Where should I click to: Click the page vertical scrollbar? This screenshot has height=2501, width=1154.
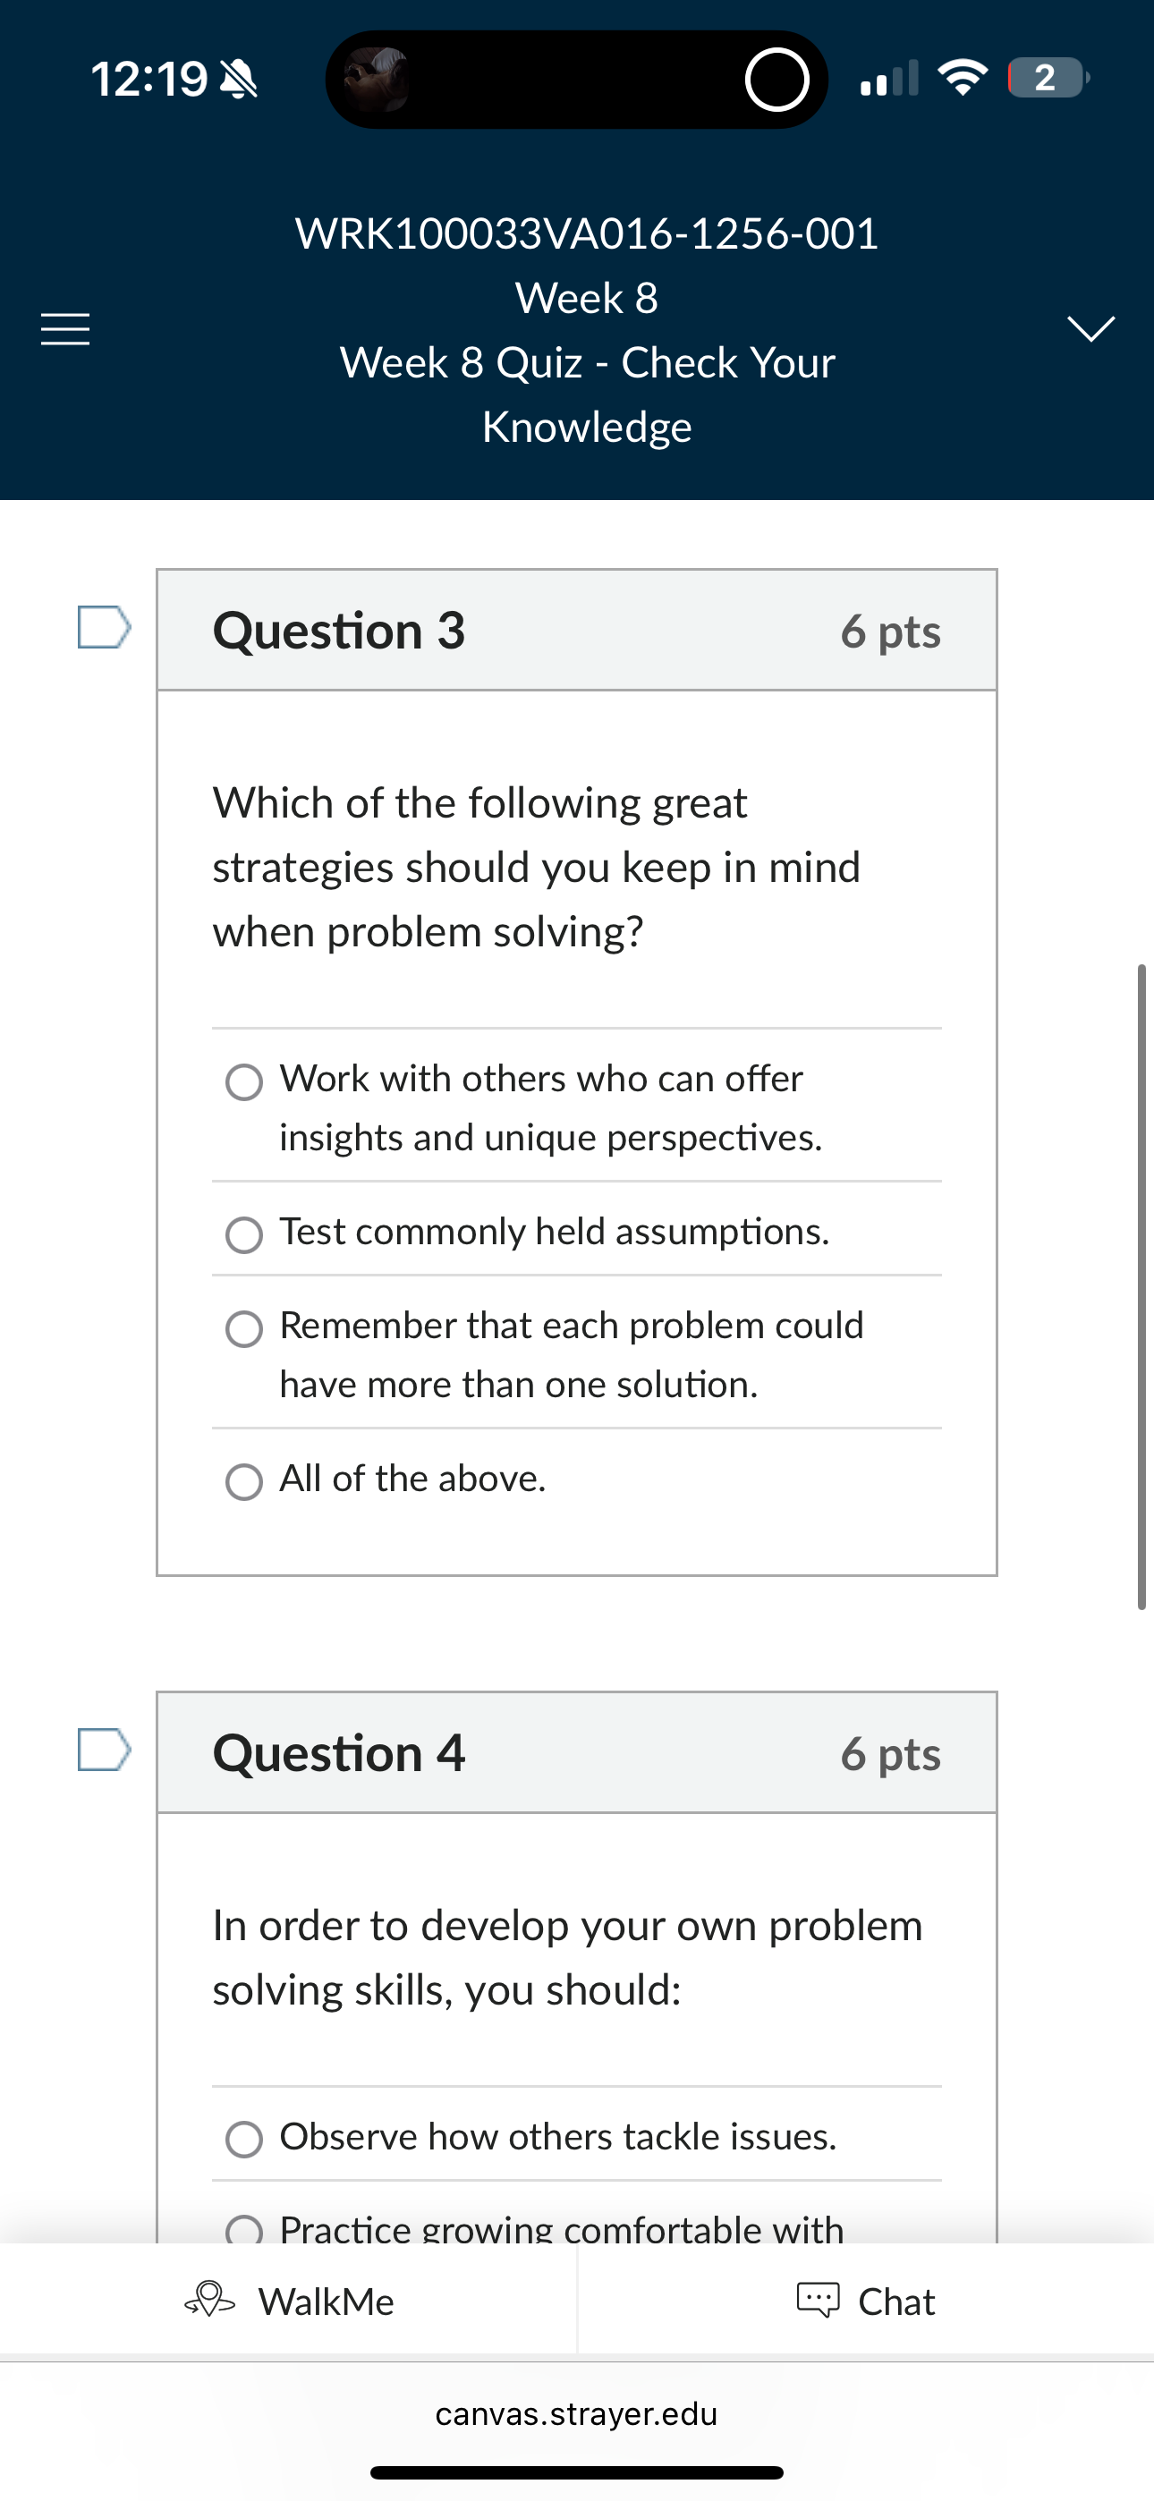coord(1141,1285)
